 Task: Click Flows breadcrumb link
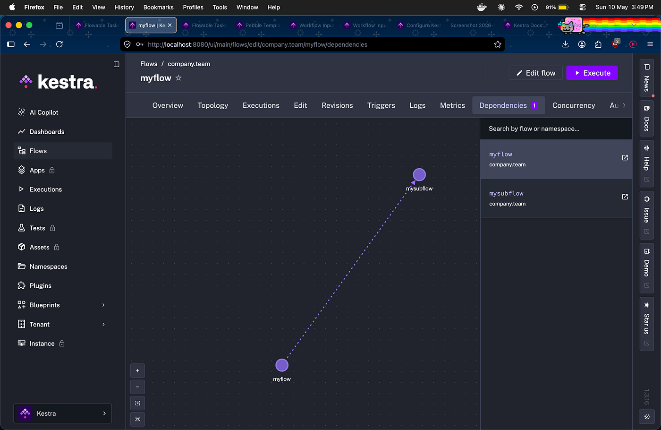point(149,64)
